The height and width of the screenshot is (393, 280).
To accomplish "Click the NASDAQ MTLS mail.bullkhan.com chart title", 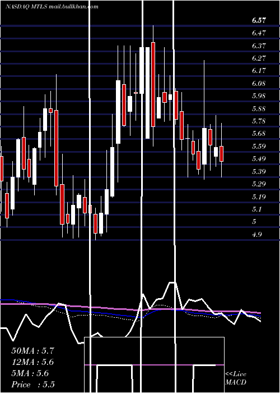I will (52, 7).
